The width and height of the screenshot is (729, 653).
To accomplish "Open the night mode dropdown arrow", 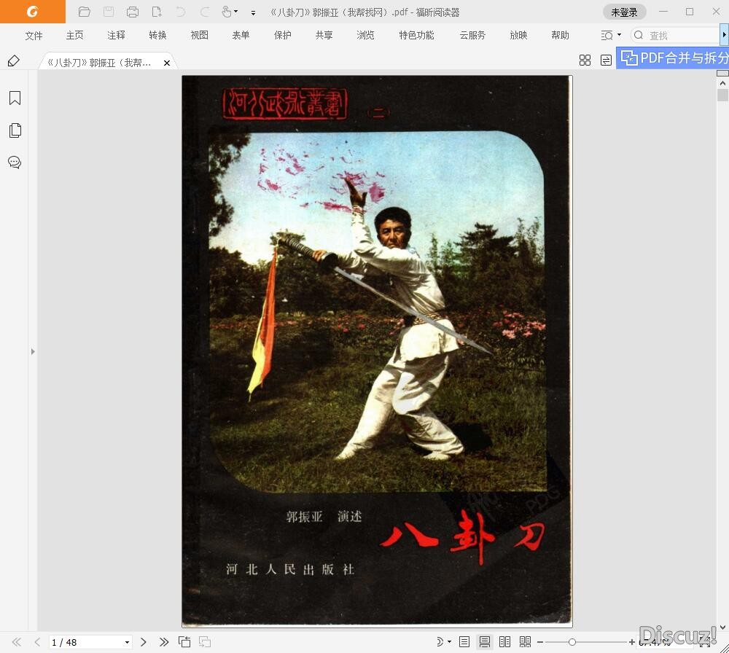I will pos(450,642).
